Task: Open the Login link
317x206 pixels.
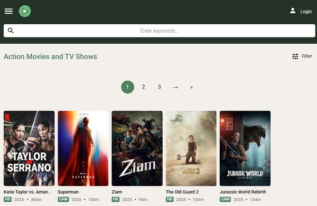Action: 306,12
